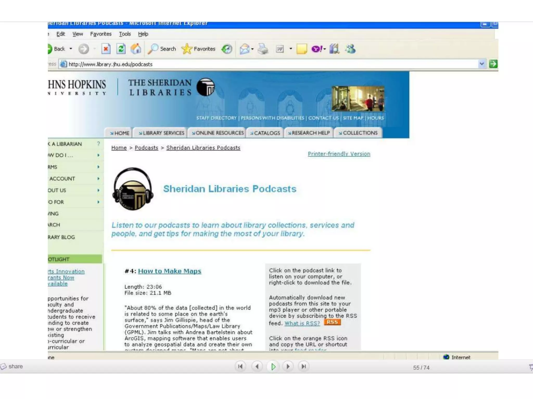Click the green Refresh icon
The image size is (533, 399).
click(x=121, y=49)
